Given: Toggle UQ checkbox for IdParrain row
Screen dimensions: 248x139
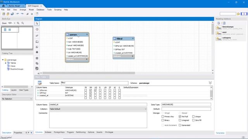Looking at the screenshot, I should click(95, 90).
